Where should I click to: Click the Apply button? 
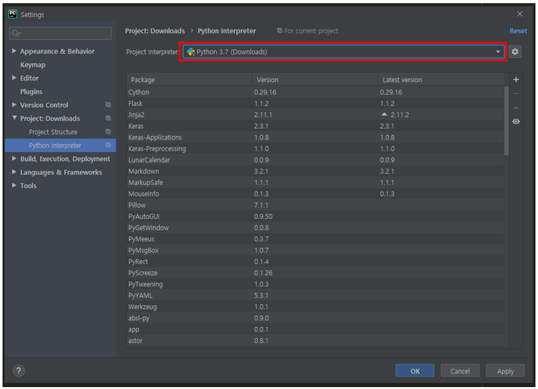click(505, 371)
